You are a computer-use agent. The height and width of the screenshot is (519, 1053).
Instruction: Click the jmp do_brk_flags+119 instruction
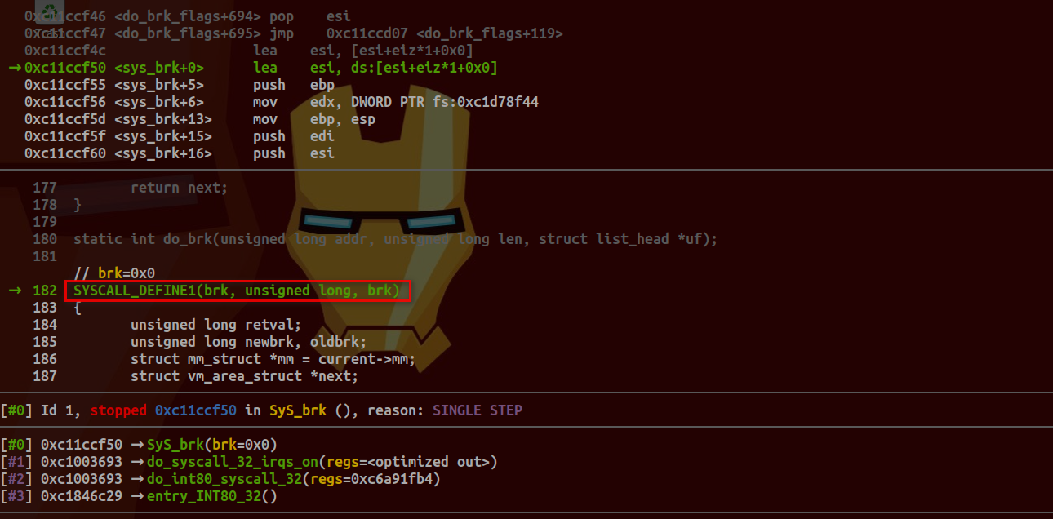408,33
